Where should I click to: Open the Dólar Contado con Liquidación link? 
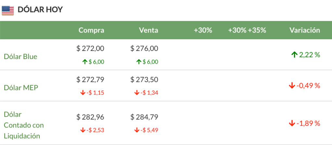pos(24,125)
